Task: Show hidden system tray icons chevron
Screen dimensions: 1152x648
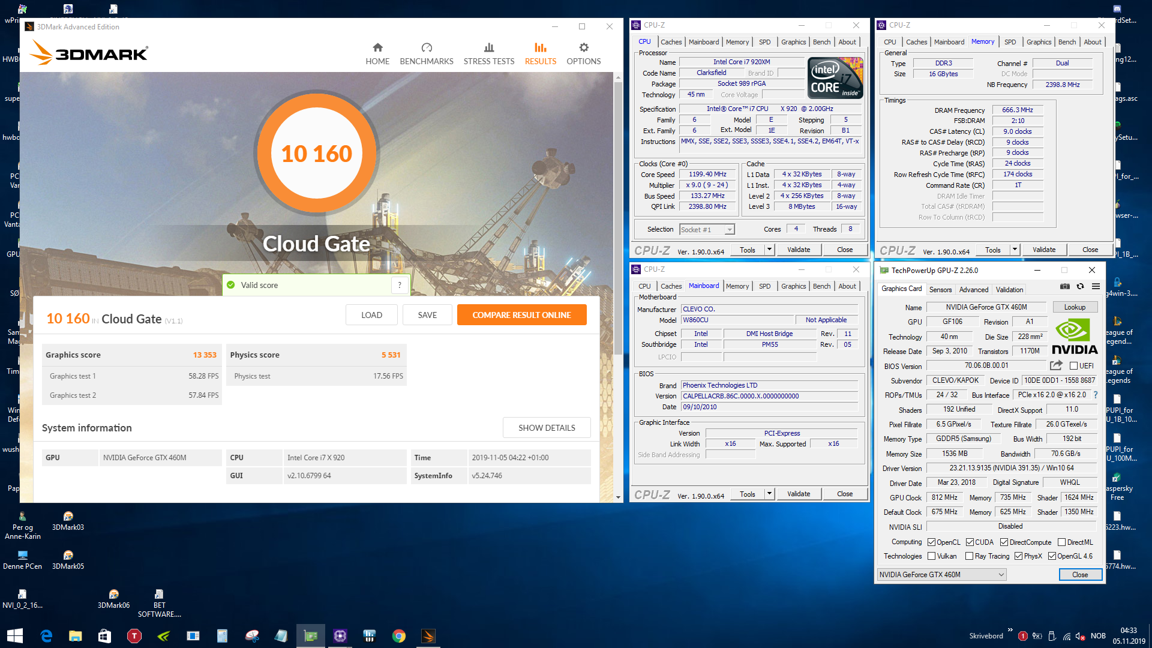Action: coord(1010,630)
